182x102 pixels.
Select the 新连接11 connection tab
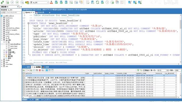click(9, 7)
